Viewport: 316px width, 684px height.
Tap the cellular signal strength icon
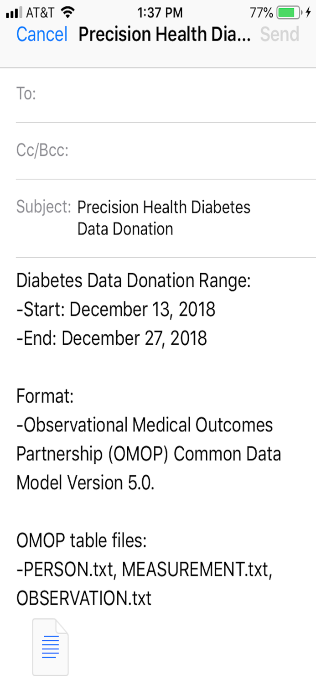tap(13, 11)
